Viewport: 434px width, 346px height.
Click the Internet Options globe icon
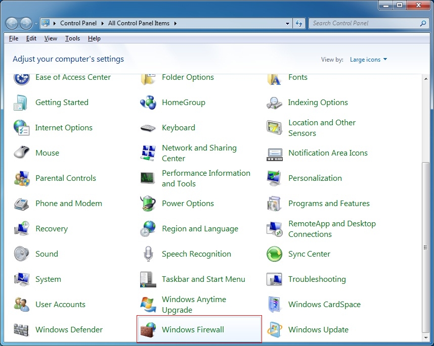pyautogui.click(x=21, y=128)
